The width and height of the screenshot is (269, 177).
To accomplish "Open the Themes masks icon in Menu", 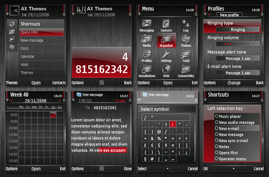I will [x=186, y=39].
